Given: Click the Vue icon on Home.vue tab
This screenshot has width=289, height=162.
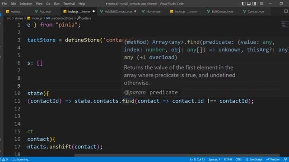Looking at the screenshot, I should 143,12.
